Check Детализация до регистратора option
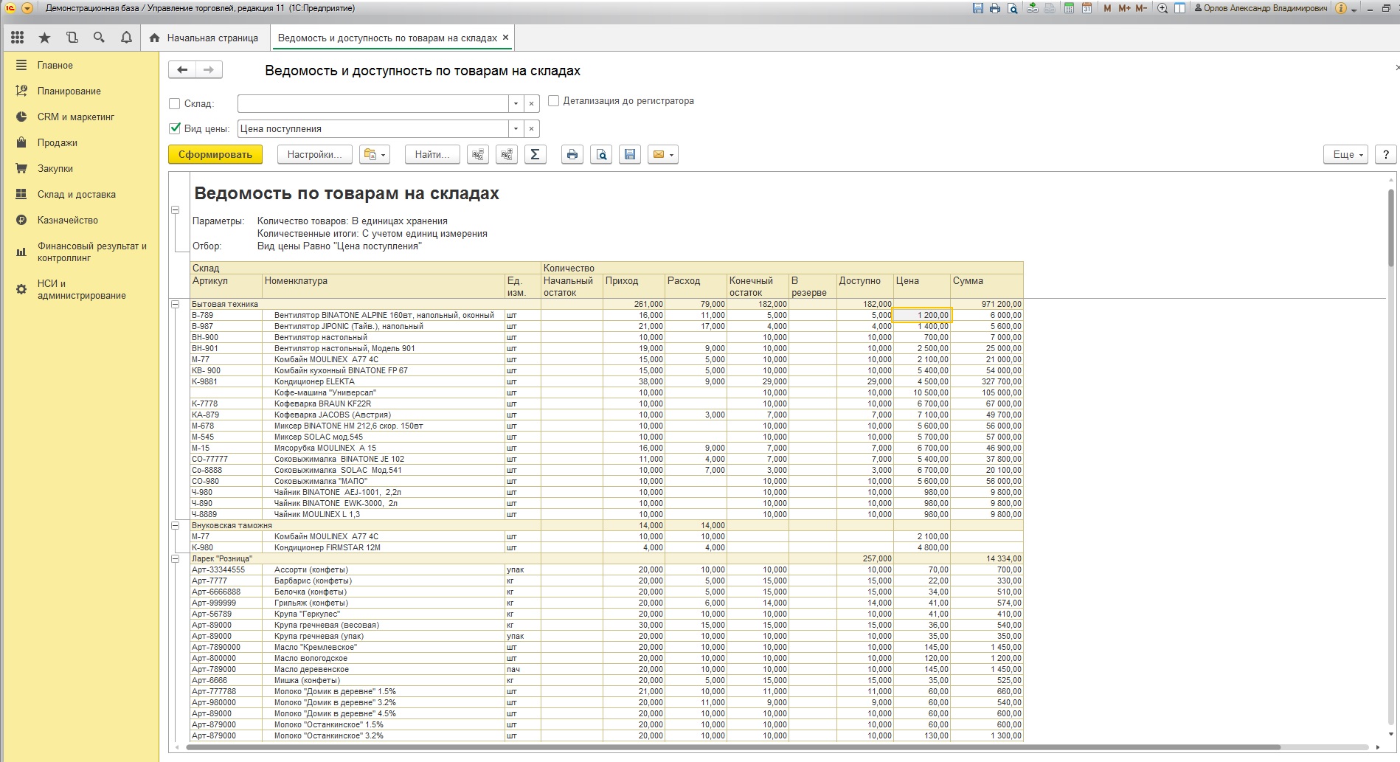The width and height of the screenshot is (1400, 762). pyautogui.click(x=553, y=101)
